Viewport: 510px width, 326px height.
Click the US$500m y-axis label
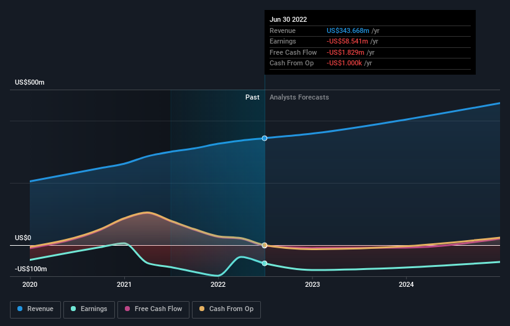click(30, 82)
